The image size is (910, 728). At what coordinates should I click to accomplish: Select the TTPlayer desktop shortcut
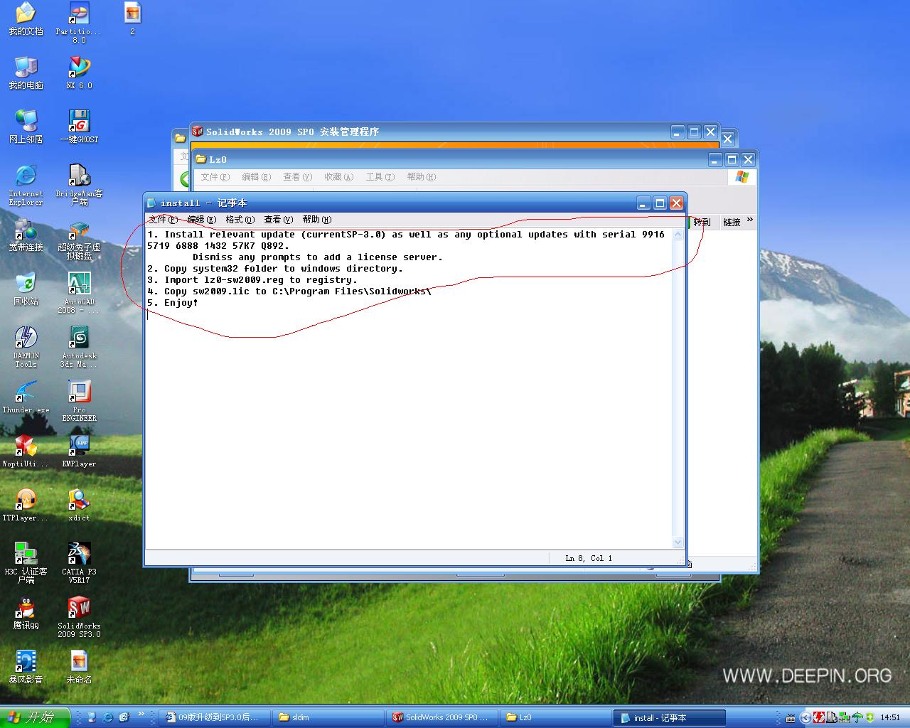pos(26,505)
